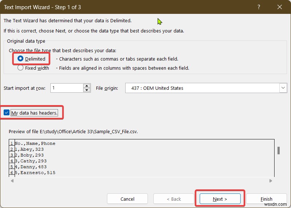The height and width of the screenshot is (208, 291).
Task: Click the preview vertical scrollbar thumb
Action: [279, 150]
